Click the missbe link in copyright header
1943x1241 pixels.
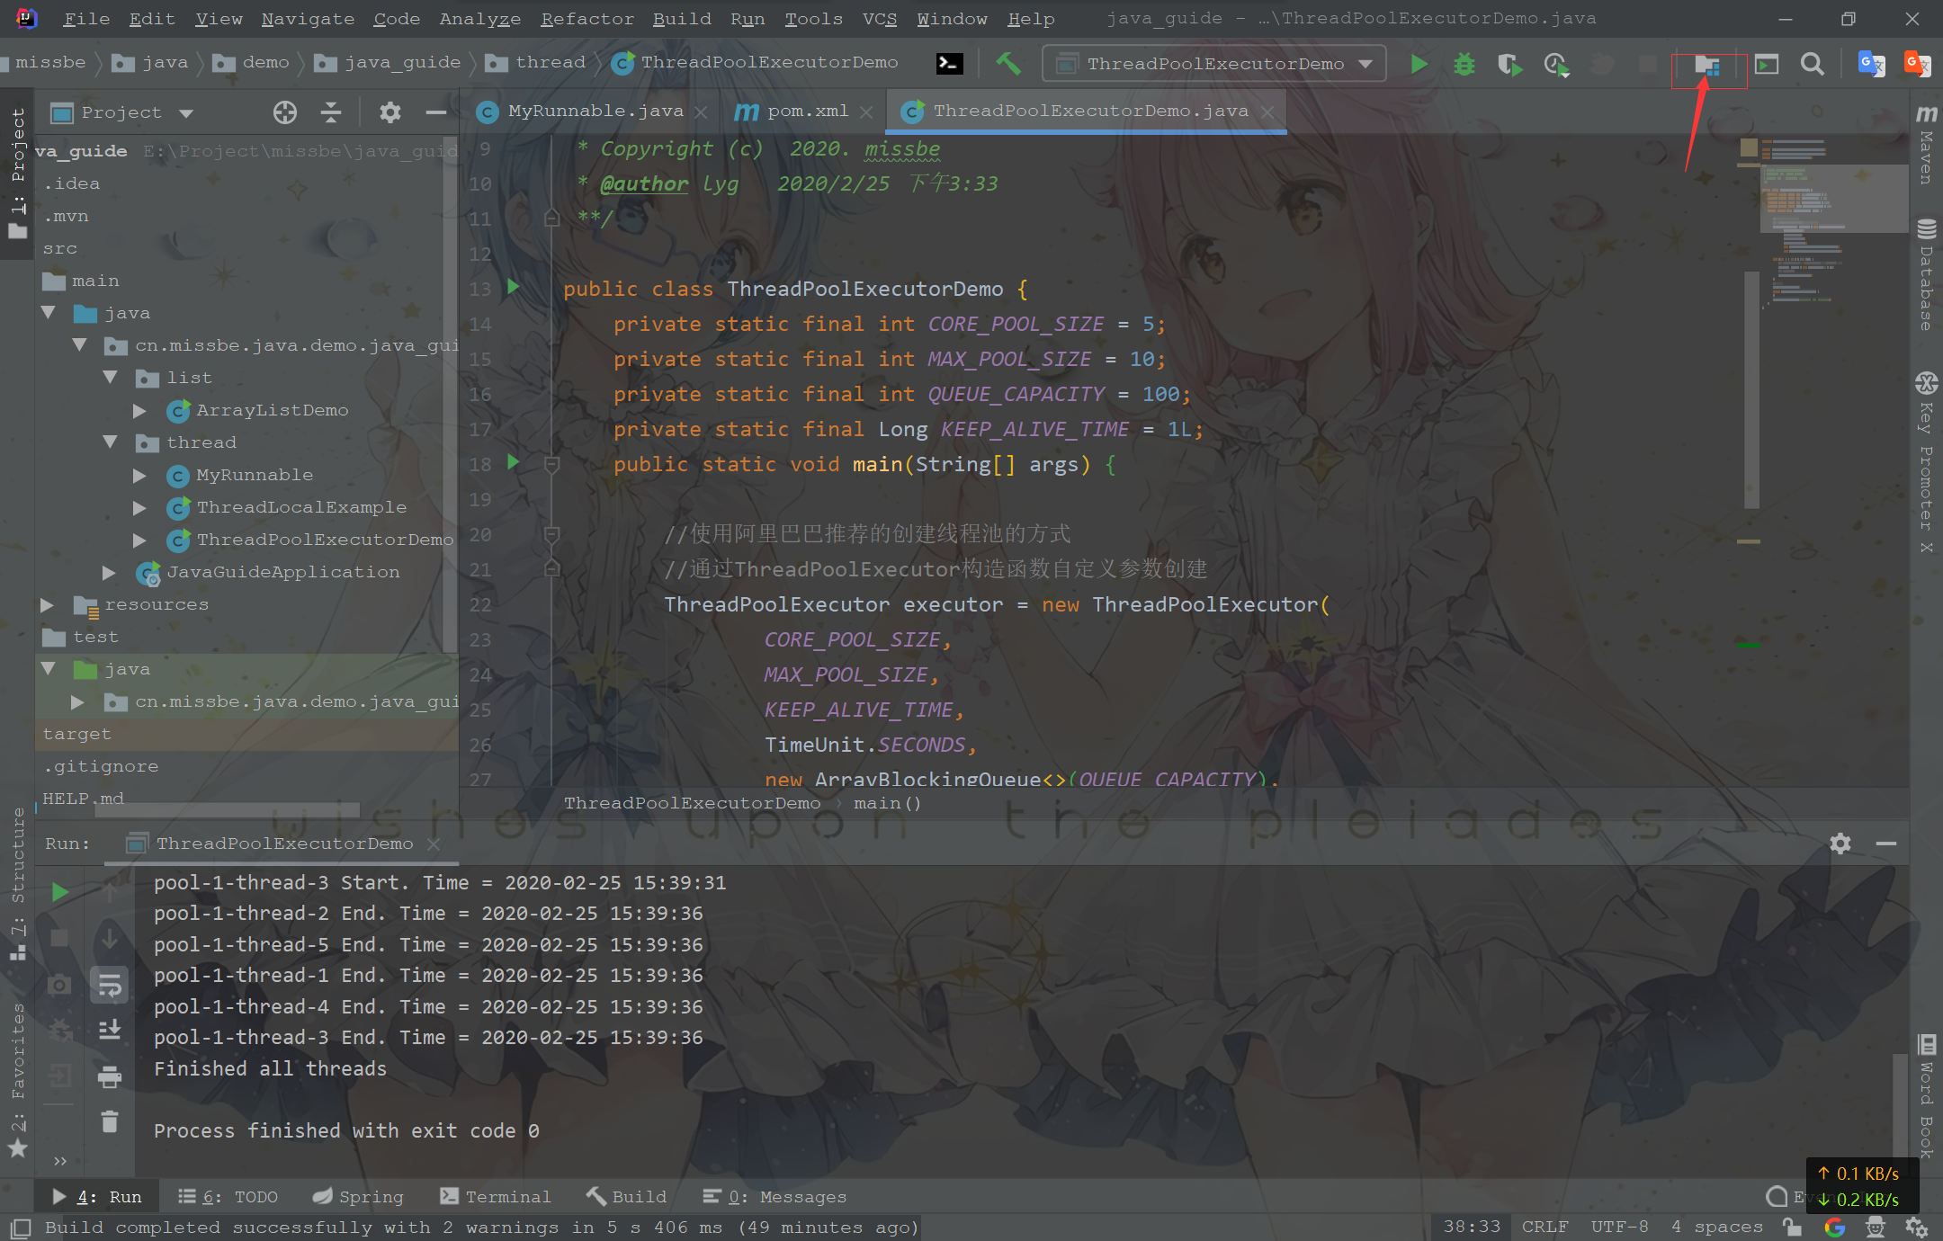[900, 148]
